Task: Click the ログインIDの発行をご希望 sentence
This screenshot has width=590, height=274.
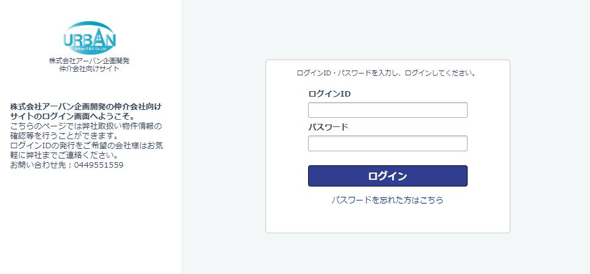Action: [87, 145]
